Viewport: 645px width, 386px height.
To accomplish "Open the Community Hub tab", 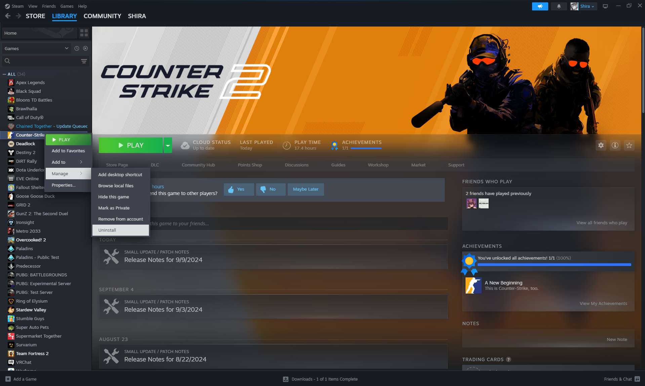I will pyautogui.click(x=198, y=165).
